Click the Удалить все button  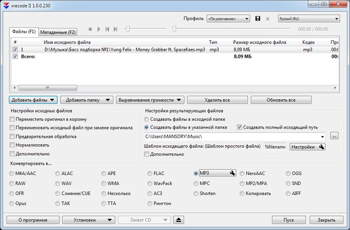pos(217,100)
